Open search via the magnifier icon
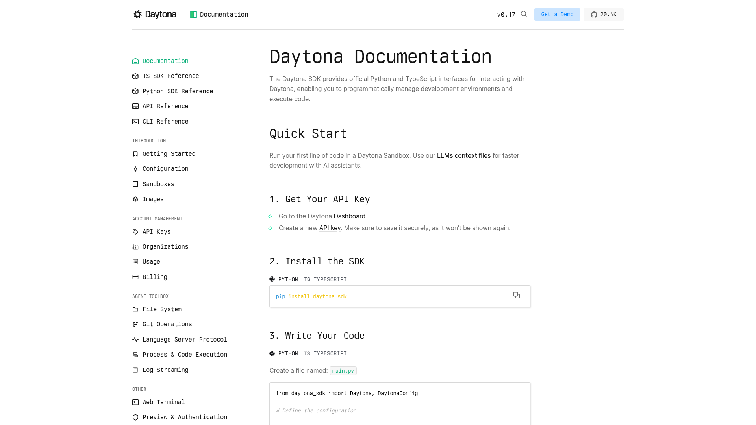 [x=524, y=14]
